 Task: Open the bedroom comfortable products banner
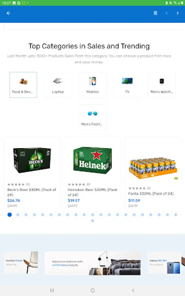[93, 263]
